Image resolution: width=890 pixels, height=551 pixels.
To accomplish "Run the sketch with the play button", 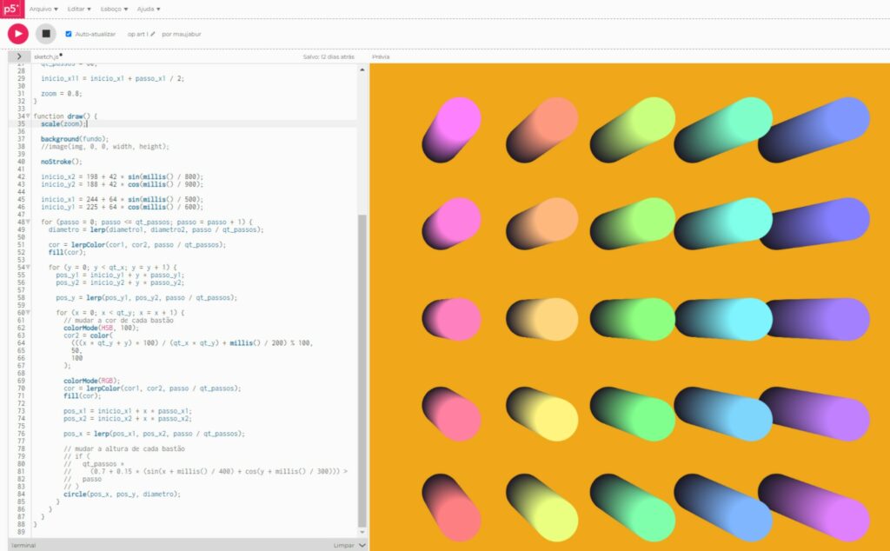I will [x=18, y=34].
